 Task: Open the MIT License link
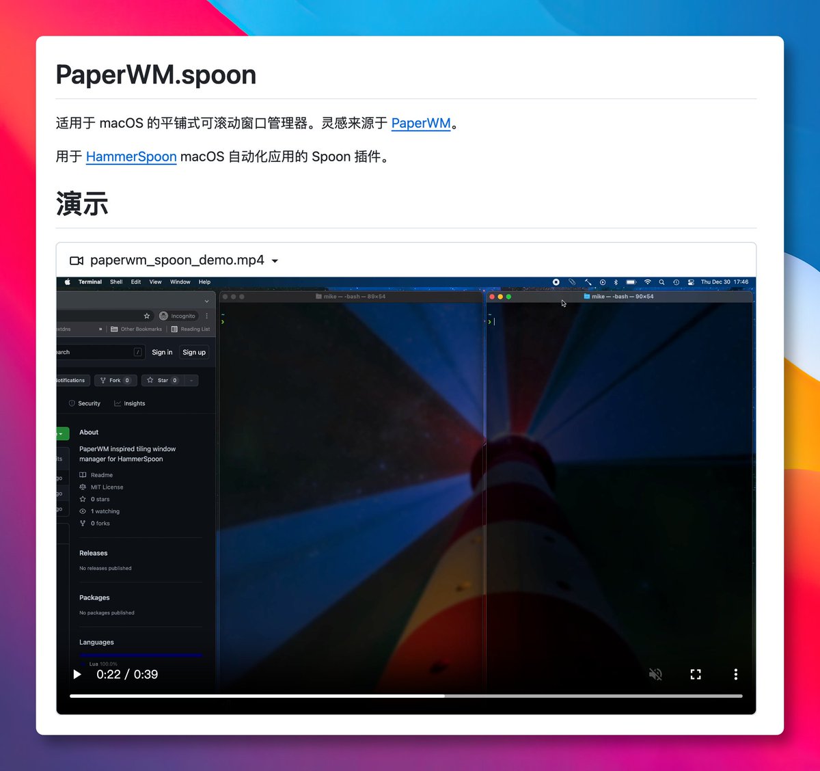[102, 487]
